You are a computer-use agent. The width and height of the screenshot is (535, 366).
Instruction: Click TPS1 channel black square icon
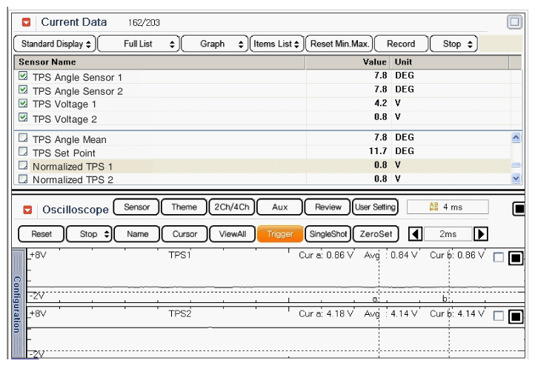coord(515,258)
